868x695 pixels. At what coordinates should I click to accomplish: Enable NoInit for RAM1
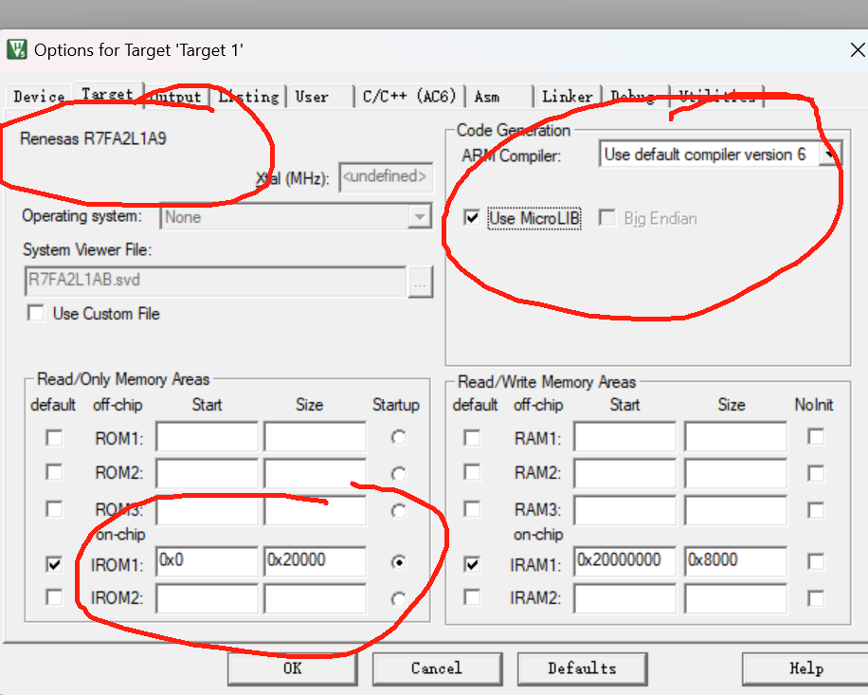(816, 437)
